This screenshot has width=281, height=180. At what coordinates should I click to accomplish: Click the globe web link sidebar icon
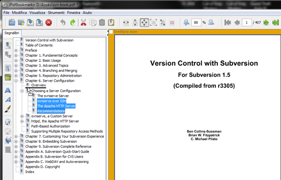(x=8, y=122)
